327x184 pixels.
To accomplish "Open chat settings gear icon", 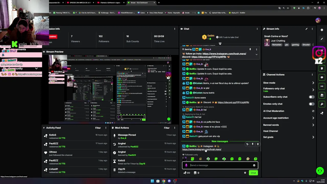I will (x=245, y=173).
